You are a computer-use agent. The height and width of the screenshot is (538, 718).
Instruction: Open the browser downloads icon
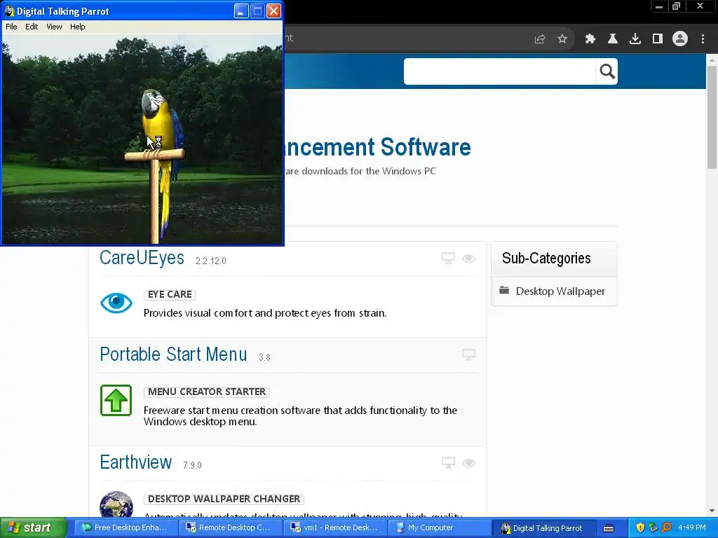[x=635, y=39]
